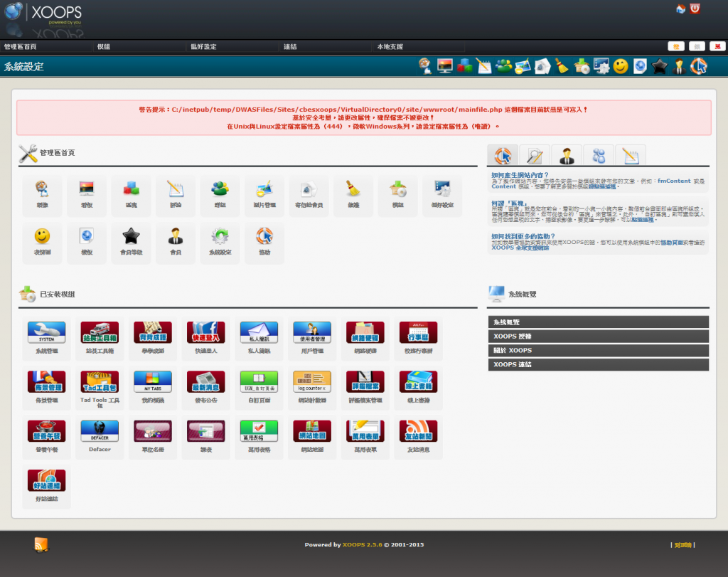The width and height of the screenshot is (728, 577).
Task: Click the black star member rank icon in grid
Action: point(130,236)
